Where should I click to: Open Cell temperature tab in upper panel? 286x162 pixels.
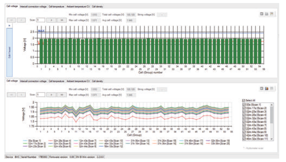click(x=56, y=7)
